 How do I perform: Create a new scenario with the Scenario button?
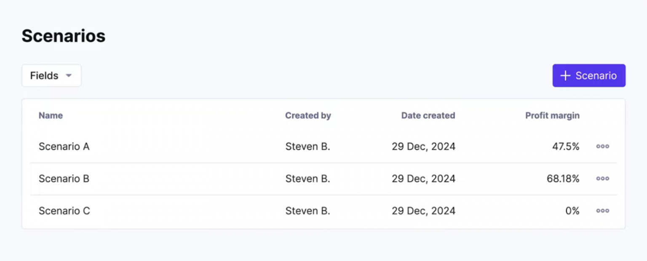(x=589, y=75)
